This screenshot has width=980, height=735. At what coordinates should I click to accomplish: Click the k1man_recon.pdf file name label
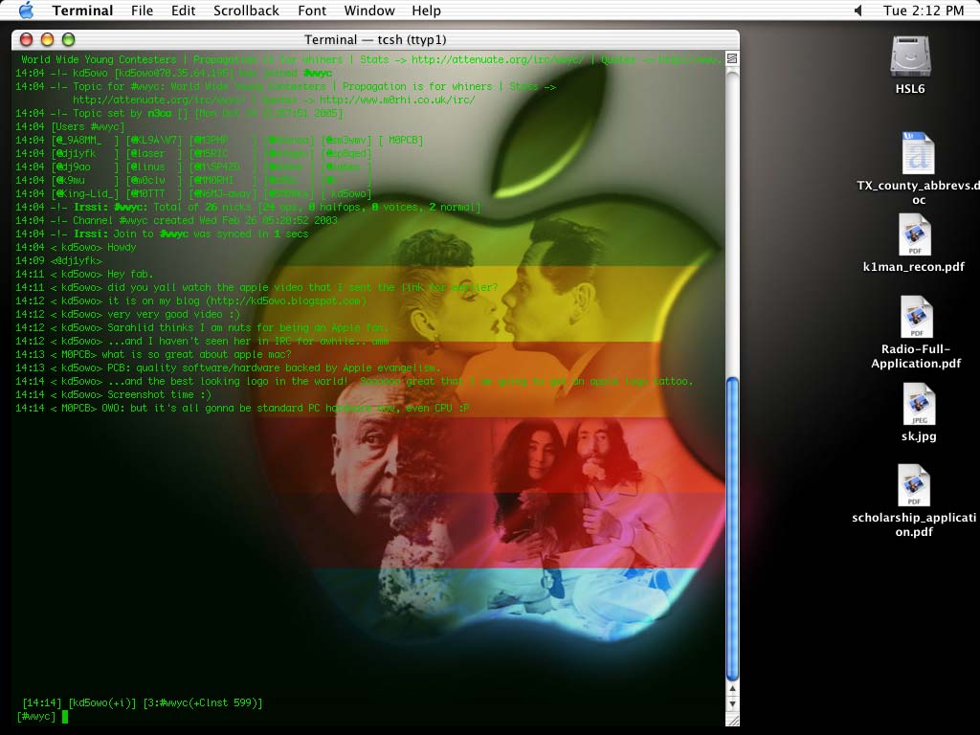coord(914,267)
